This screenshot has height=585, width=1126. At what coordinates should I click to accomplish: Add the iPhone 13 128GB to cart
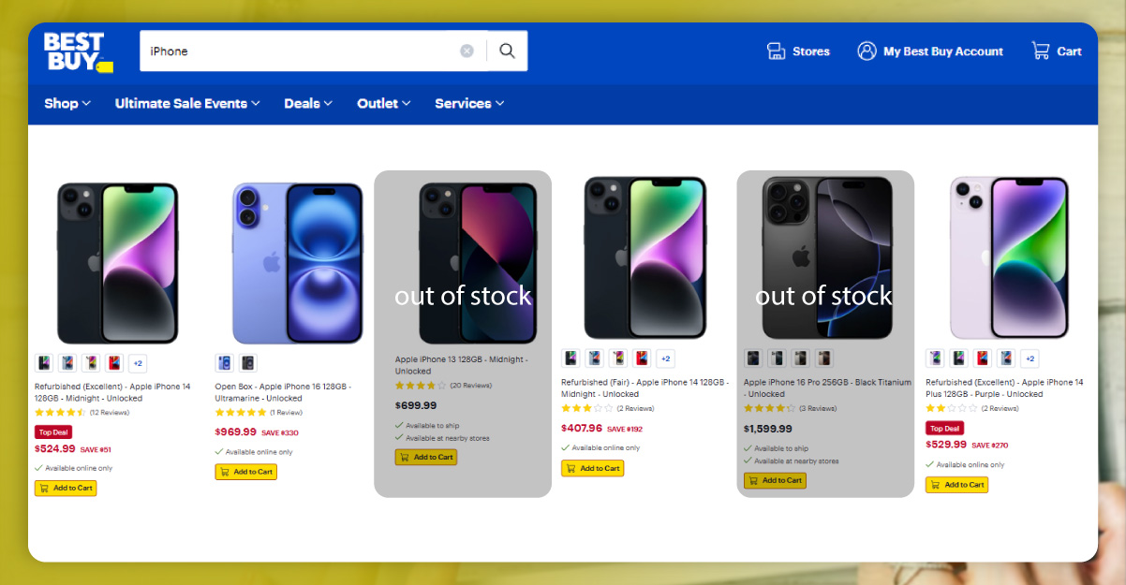pos(426,458)
